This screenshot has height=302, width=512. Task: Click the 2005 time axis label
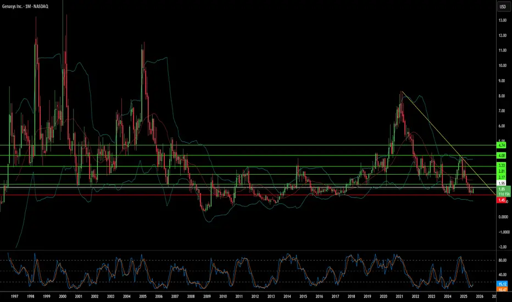click(143, 297)
